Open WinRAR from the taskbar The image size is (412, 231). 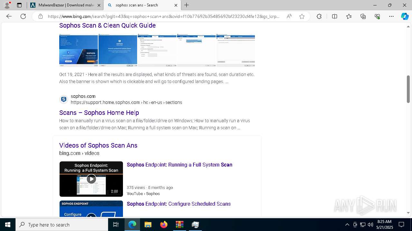(179, 225)
